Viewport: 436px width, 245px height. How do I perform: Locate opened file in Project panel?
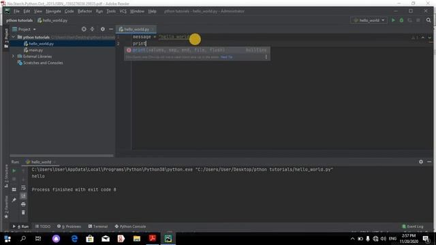pos(84,29)
